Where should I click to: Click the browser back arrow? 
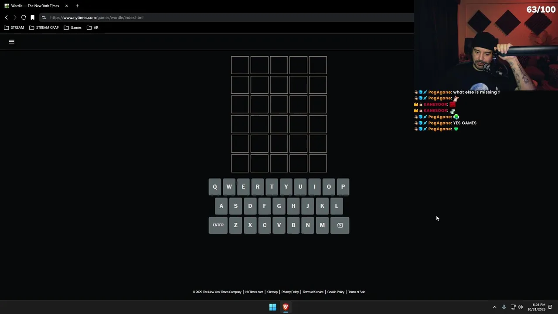click(6, 17)
